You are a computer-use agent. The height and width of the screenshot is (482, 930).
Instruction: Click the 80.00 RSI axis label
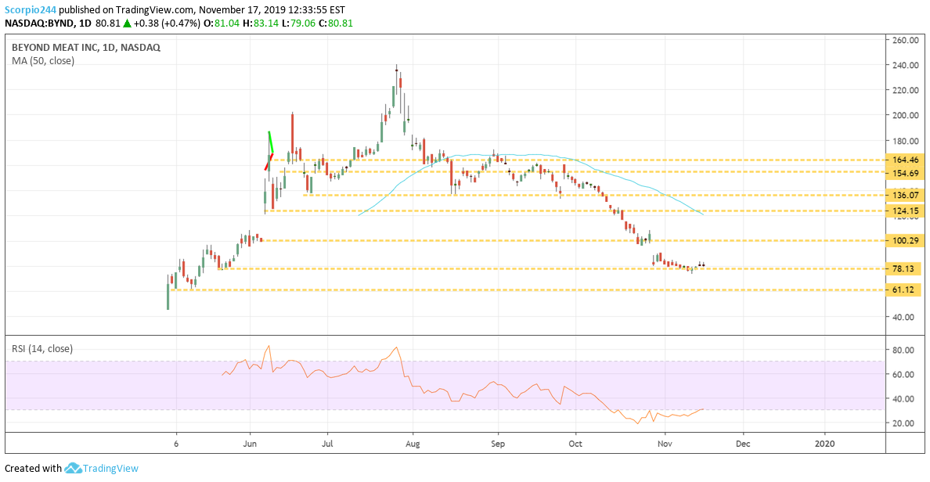pos(903,350)
